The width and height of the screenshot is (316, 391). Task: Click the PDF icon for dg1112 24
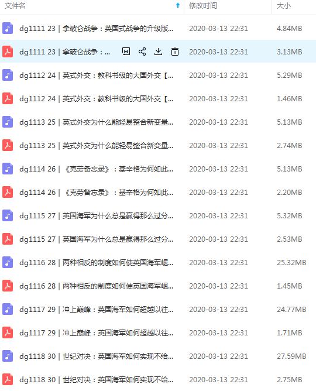coord(8,98)
